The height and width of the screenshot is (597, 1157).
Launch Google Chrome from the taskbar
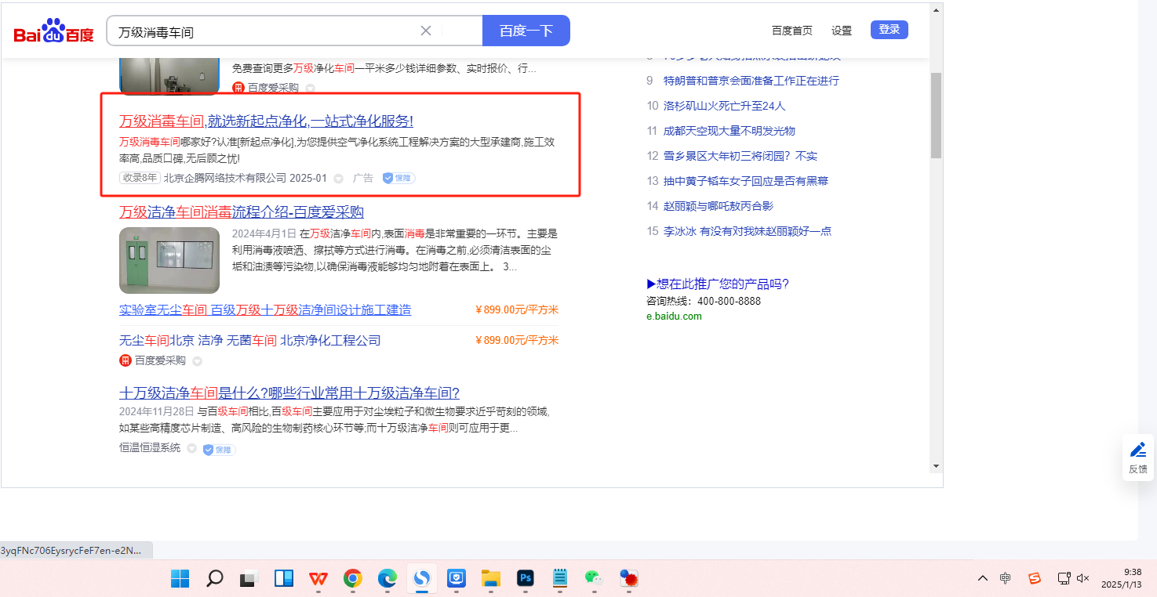coord(353,579)
